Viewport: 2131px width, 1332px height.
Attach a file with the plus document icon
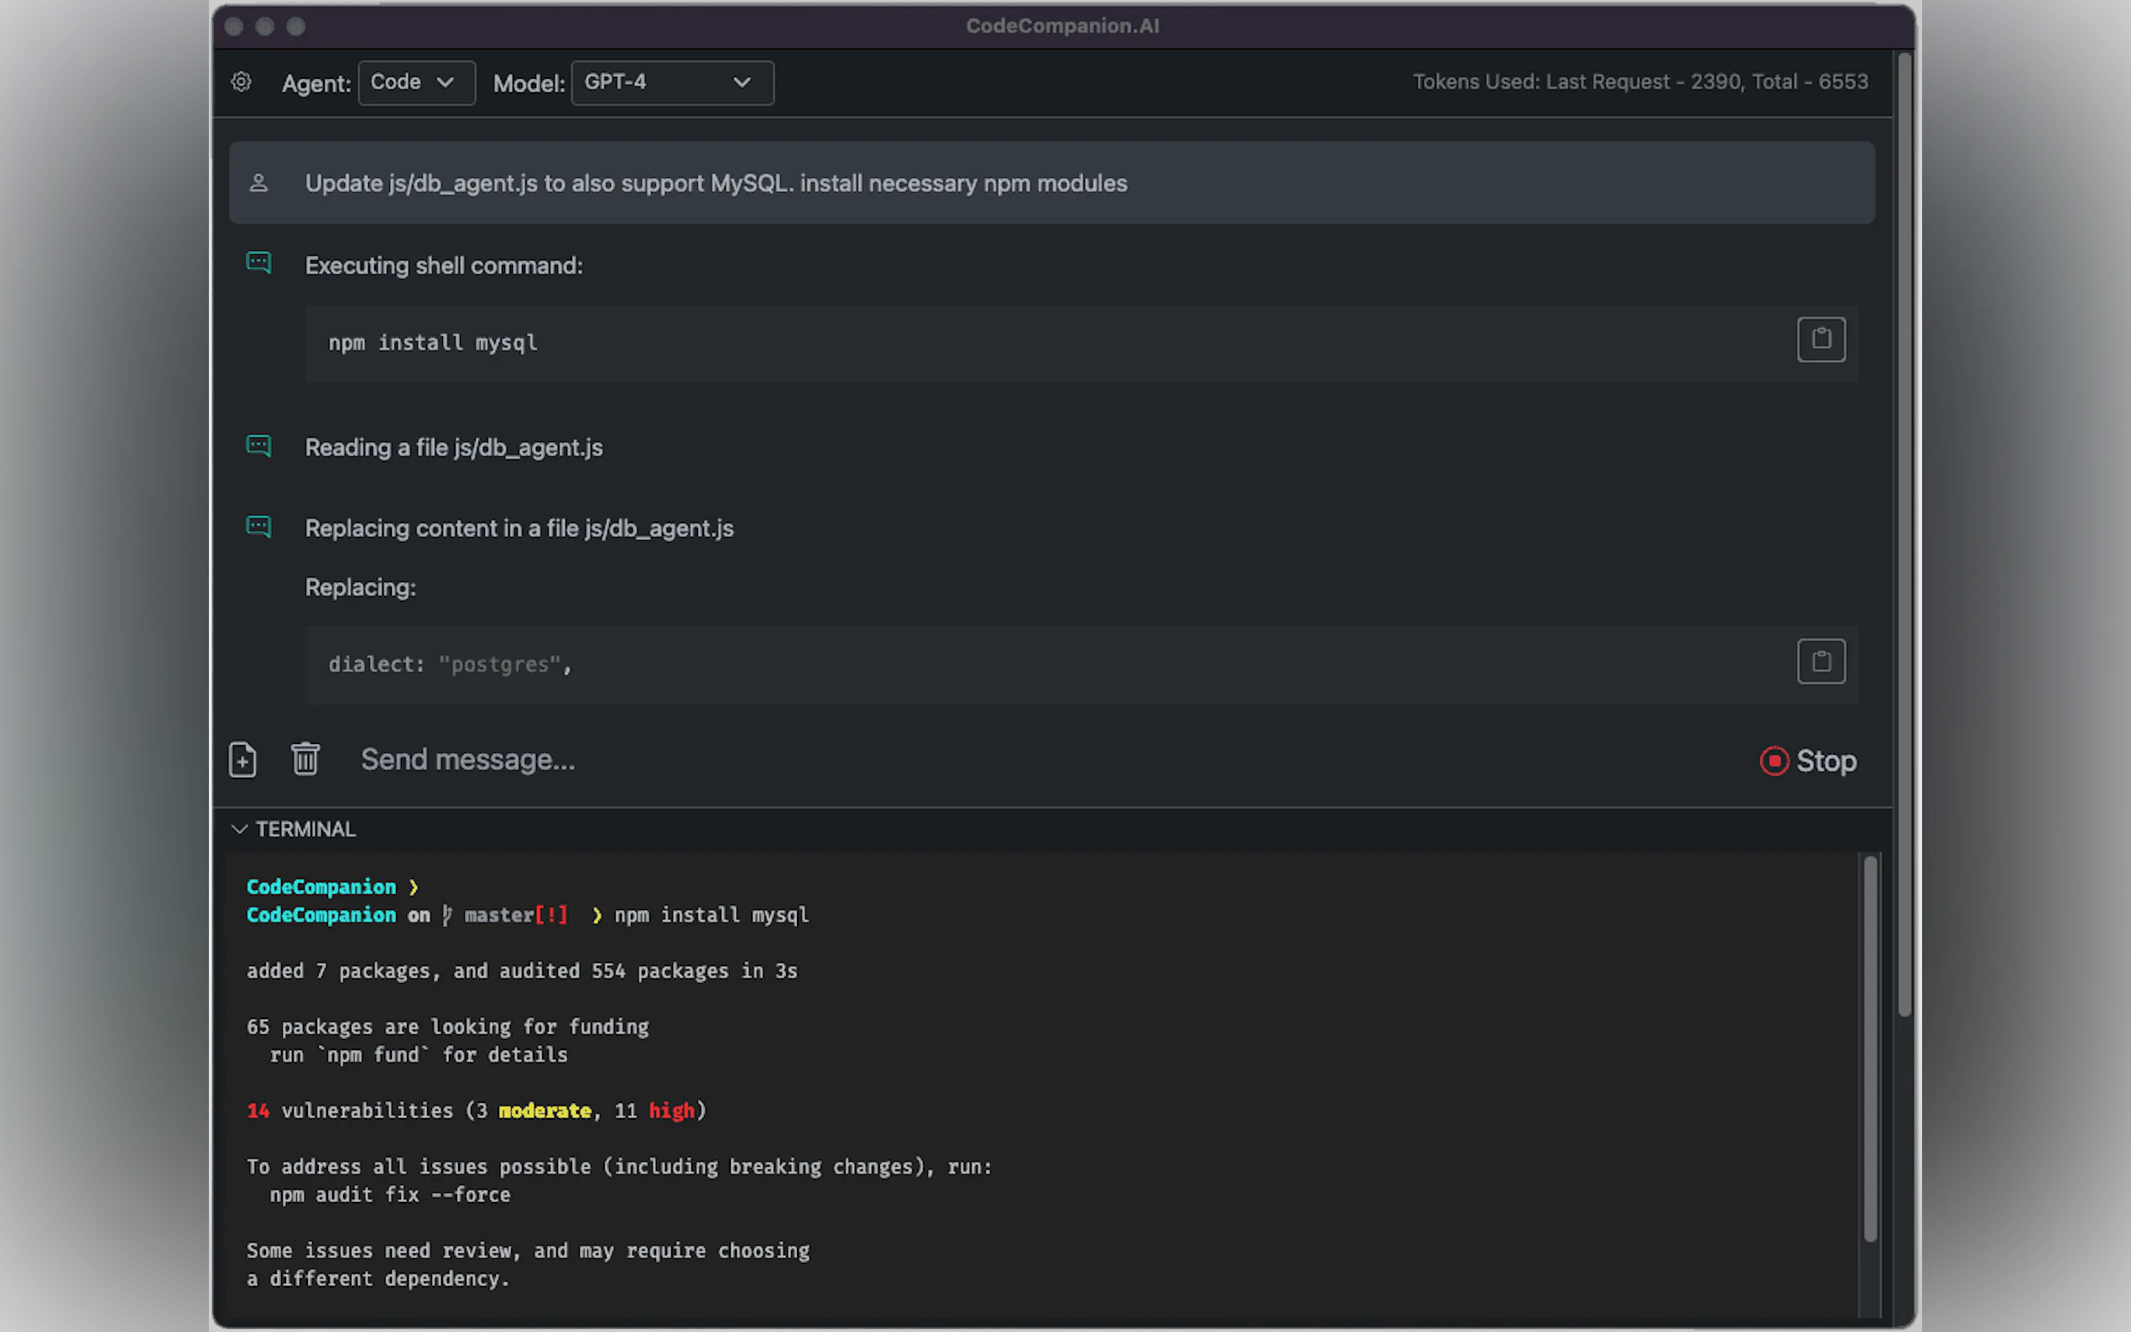(243, 759)
